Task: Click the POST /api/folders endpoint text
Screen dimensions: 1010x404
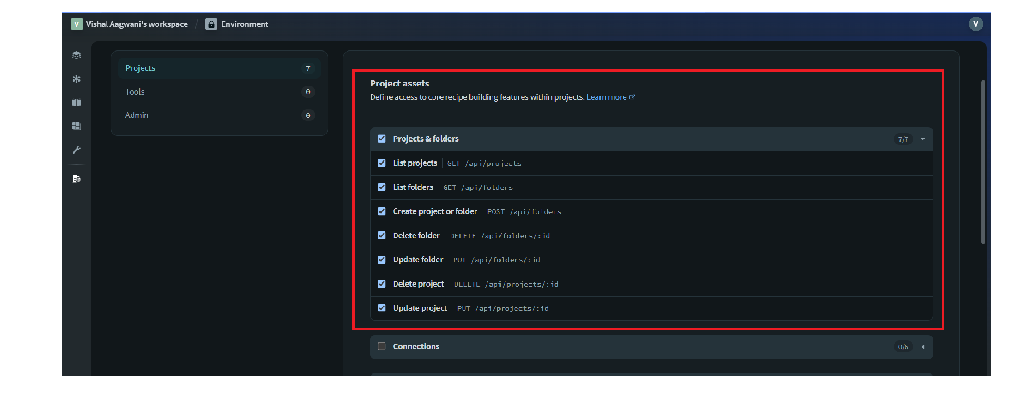Action: coord(524,212)
